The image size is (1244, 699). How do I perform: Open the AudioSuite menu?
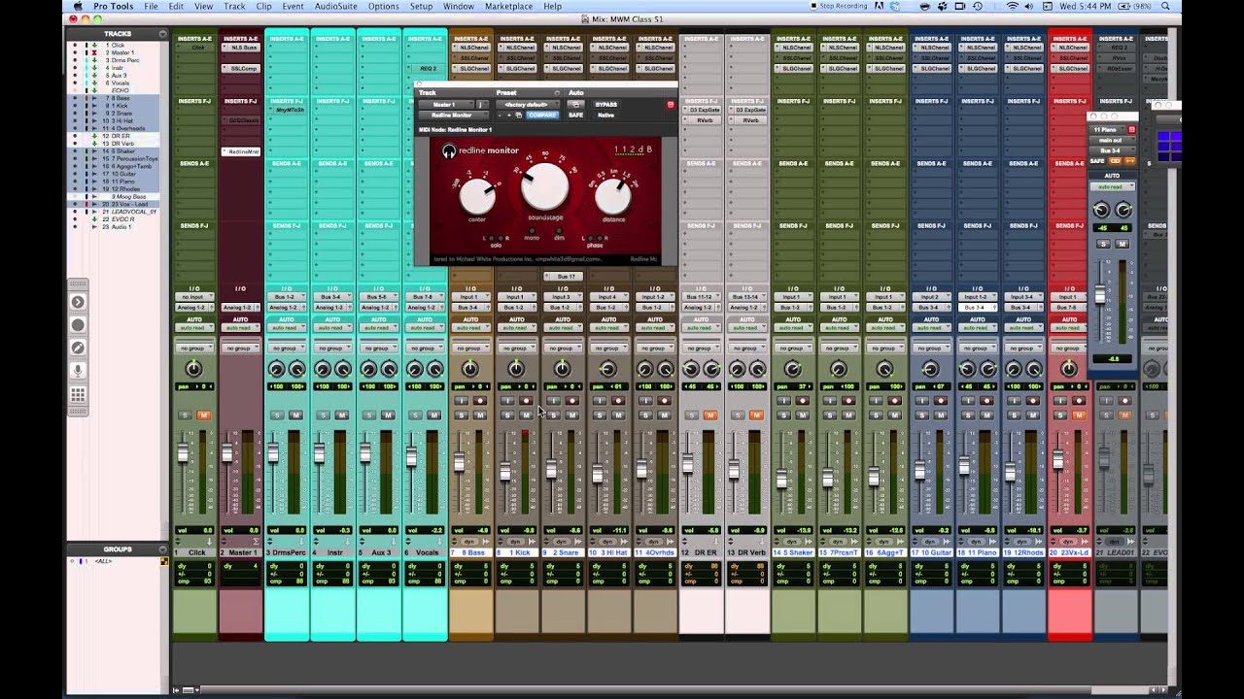click(x=335, y=6)
